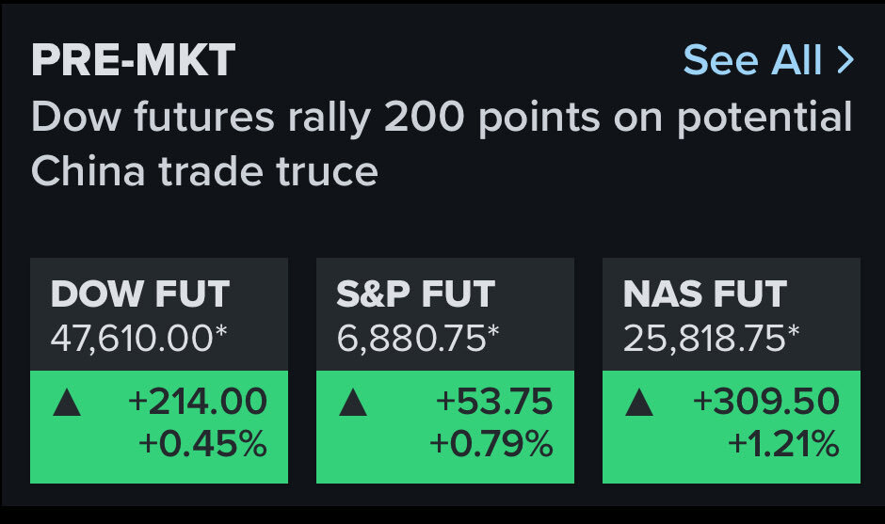This screenshot has width=885, height=524.
Task: Open the Dow futures rally headline
Action: (441, 119)
